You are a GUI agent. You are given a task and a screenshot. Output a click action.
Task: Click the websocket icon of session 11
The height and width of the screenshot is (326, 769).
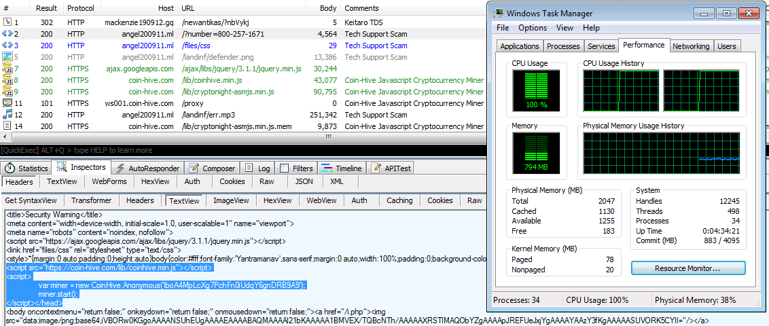[7, 103]
